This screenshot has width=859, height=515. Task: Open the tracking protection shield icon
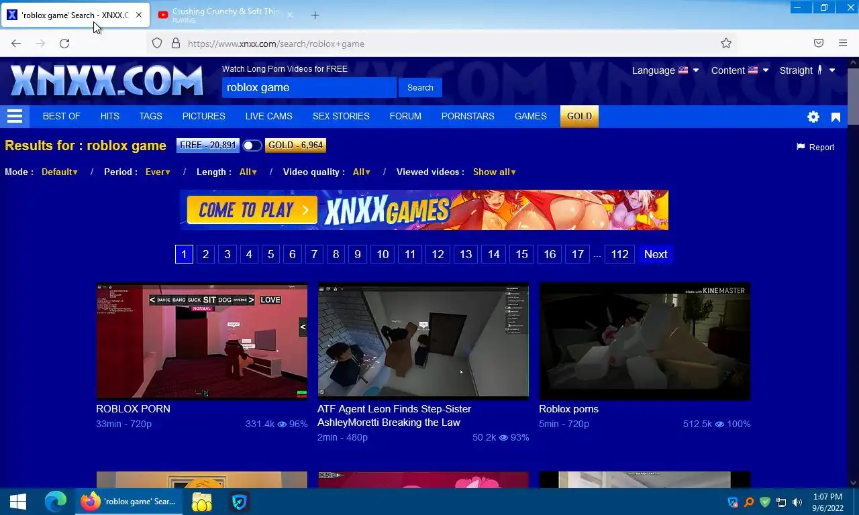(x=157, y=44)
